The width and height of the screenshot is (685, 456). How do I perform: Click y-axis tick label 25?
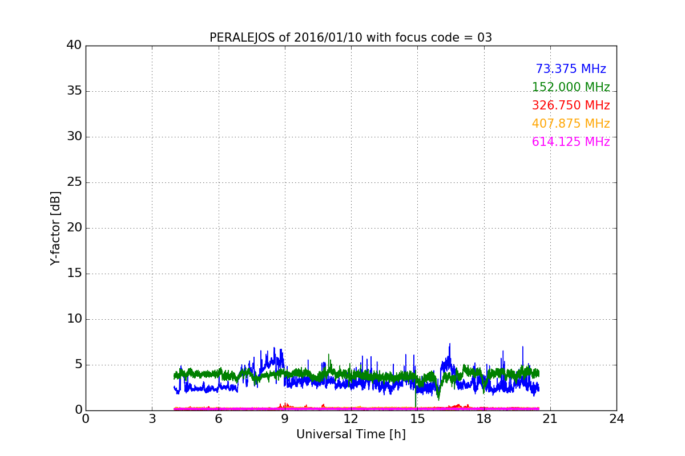tap(74, 182)
